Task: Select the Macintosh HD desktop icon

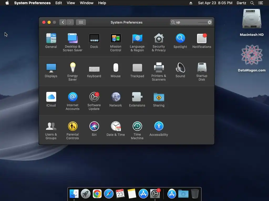Action: click(252, 23)
